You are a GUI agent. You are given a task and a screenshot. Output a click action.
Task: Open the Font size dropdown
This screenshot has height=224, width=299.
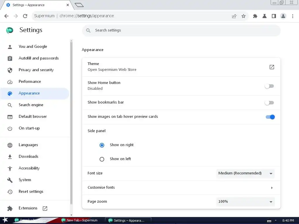tap(245, 173)
